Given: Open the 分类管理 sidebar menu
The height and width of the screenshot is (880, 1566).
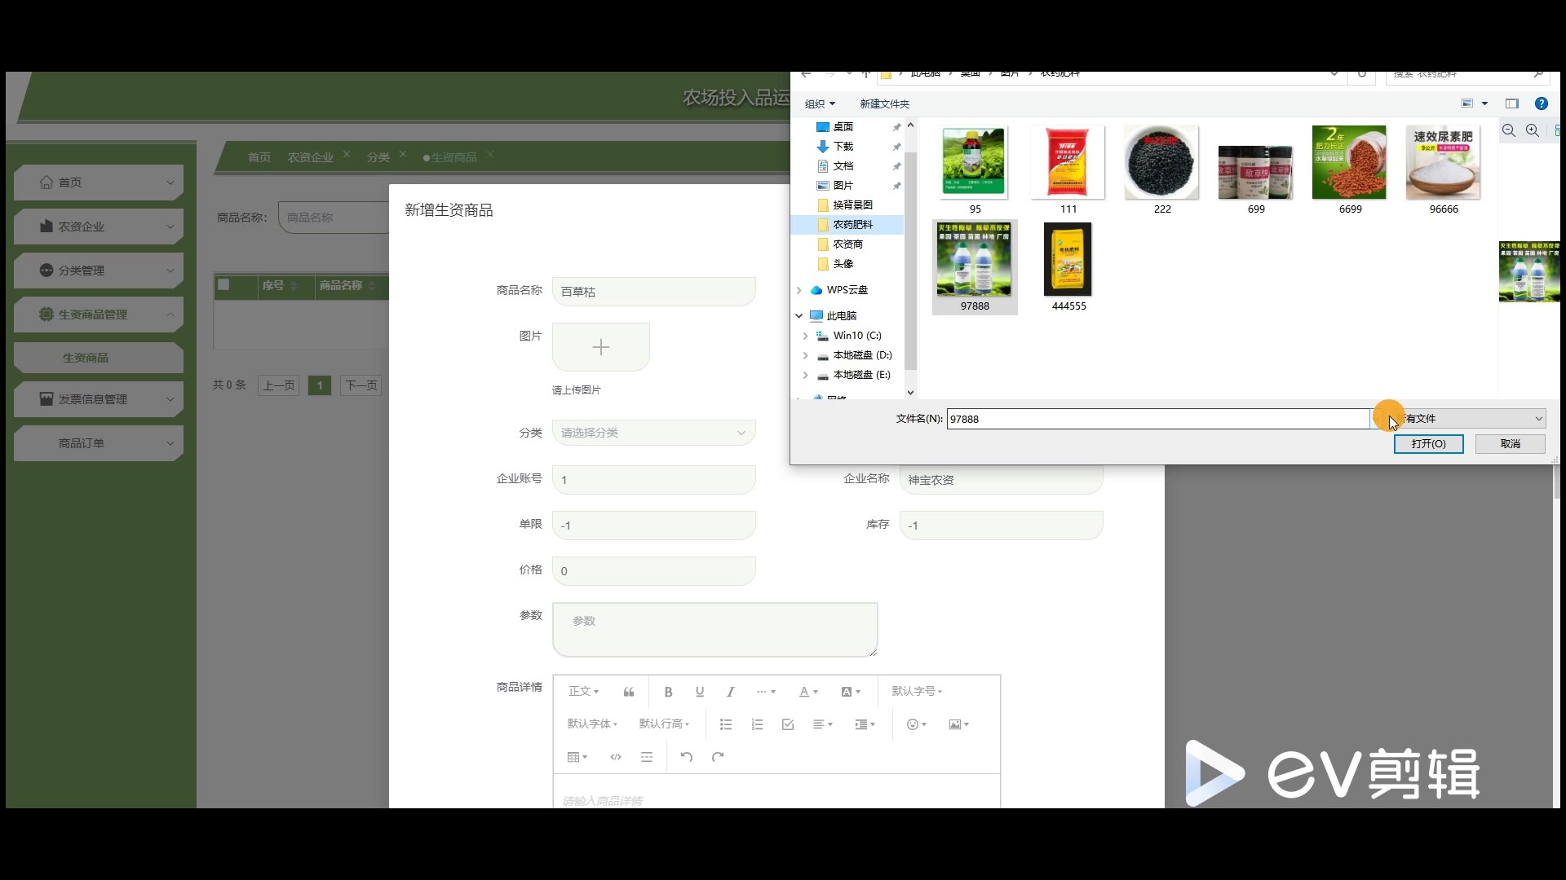Looking at the screenshot, I should (99, 271).
